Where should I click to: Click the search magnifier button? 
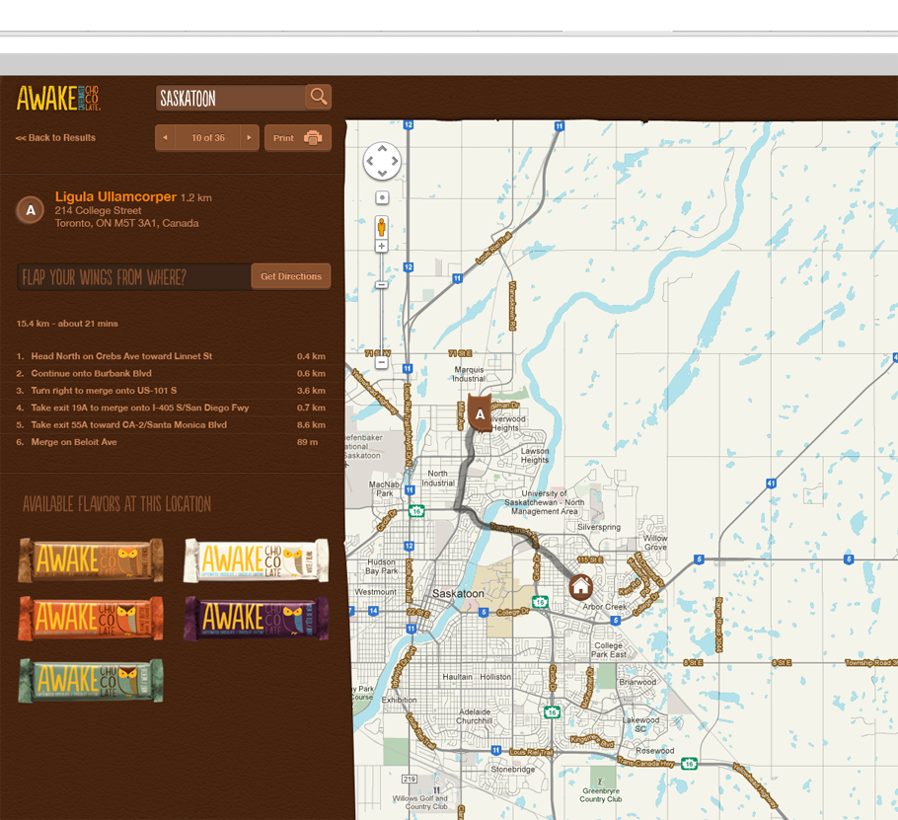319,97
